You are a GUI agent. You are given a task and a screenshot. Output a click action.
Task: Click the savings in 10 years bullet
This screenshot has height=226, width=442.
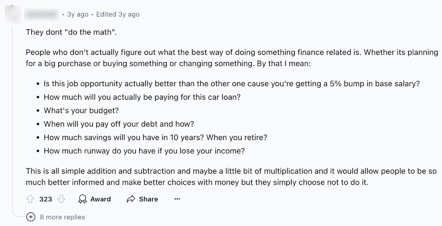pyautogui.click(x=155, y=138)
